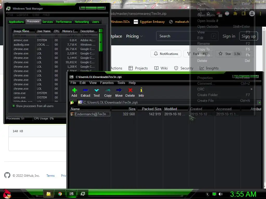Sort 7-Zip list by Packed Size
The height and width of the screenshot is (199, 266).
click(150, 109)
